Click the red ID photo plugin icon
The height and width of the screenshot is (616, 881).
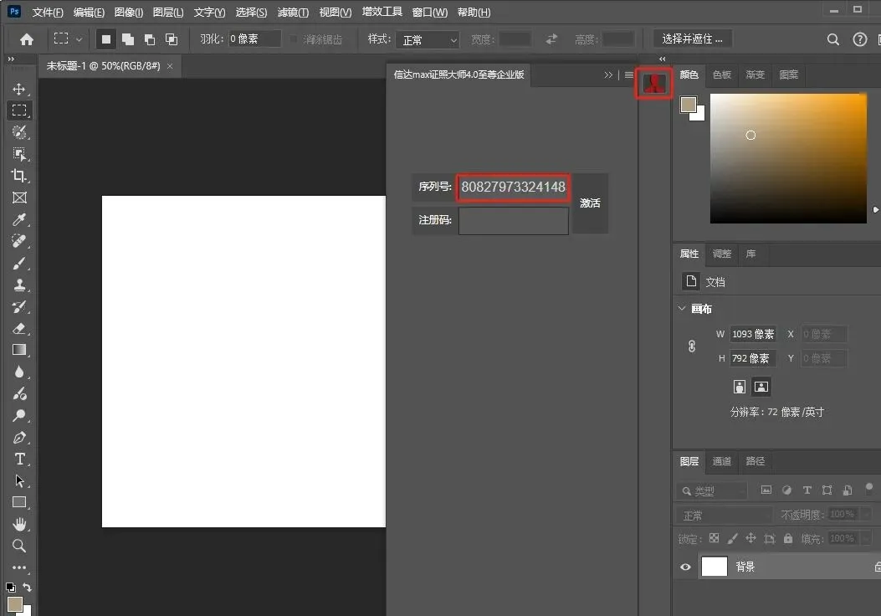click(655, 83)
